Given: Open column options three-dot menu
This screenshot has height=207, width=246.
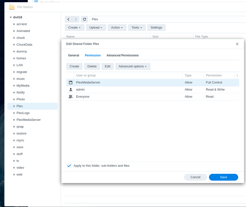Looking at the screenshot, I should (x=237, y=75).
